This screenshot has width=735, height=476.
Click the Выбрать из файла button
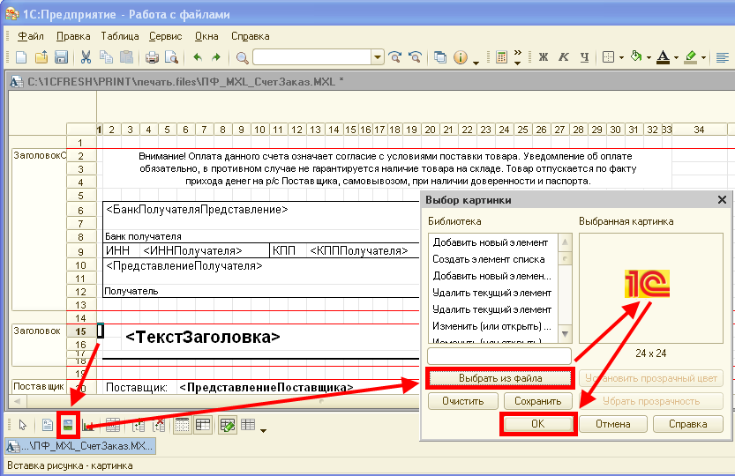click(x=500, y=378)
